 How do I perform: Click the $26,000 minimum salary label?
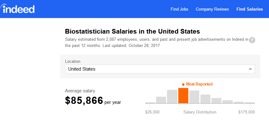152,112
